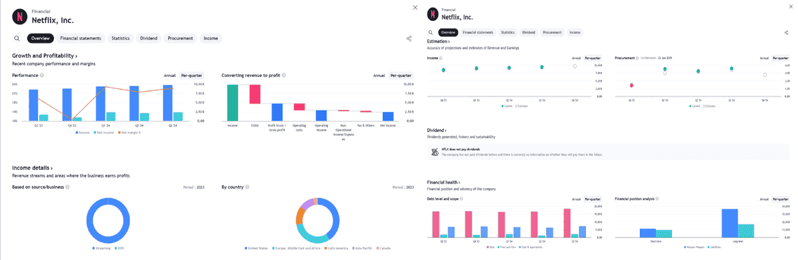The height and width of the screenshot is (260, 798).
Task: Open Converting revenue to profit info icon
Action: click(283, 75)
